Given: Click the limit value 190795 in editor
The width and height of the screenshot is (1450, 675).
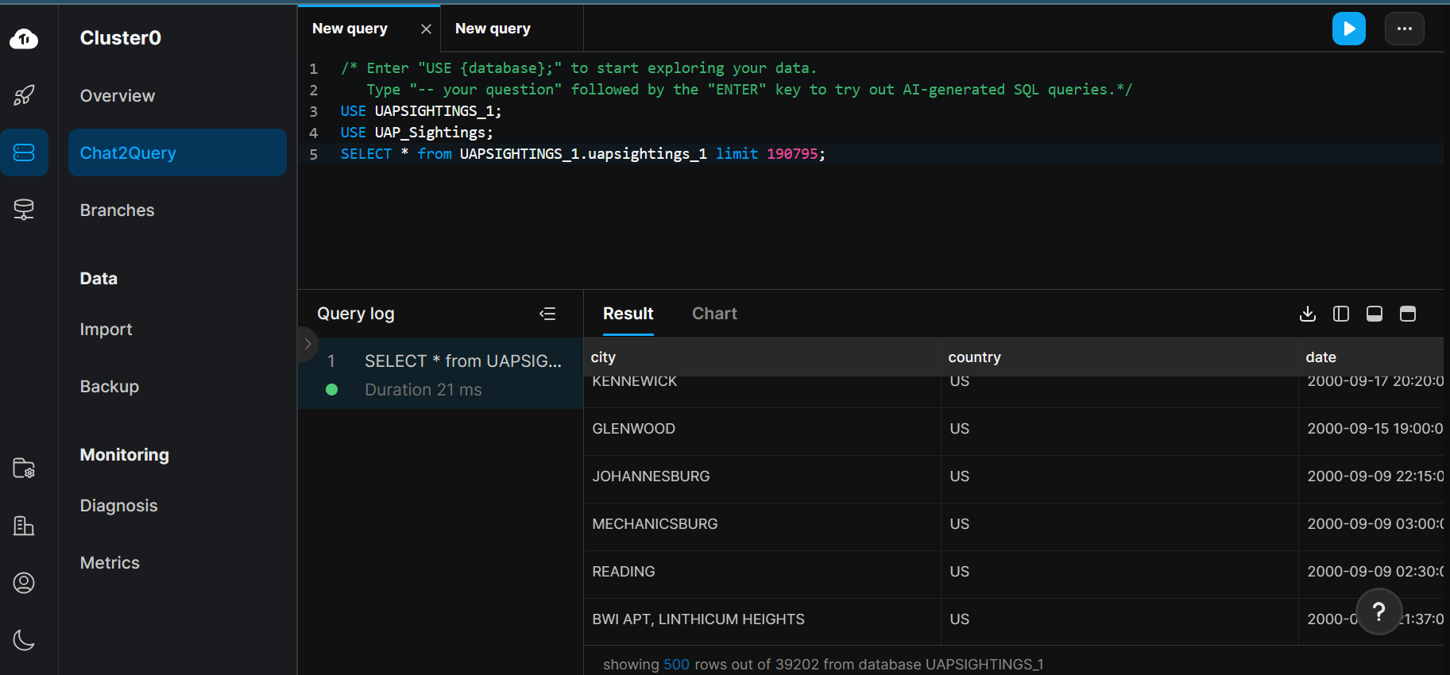Looking at the screenshot, I should pyautogui.click(x=792, y=154).
